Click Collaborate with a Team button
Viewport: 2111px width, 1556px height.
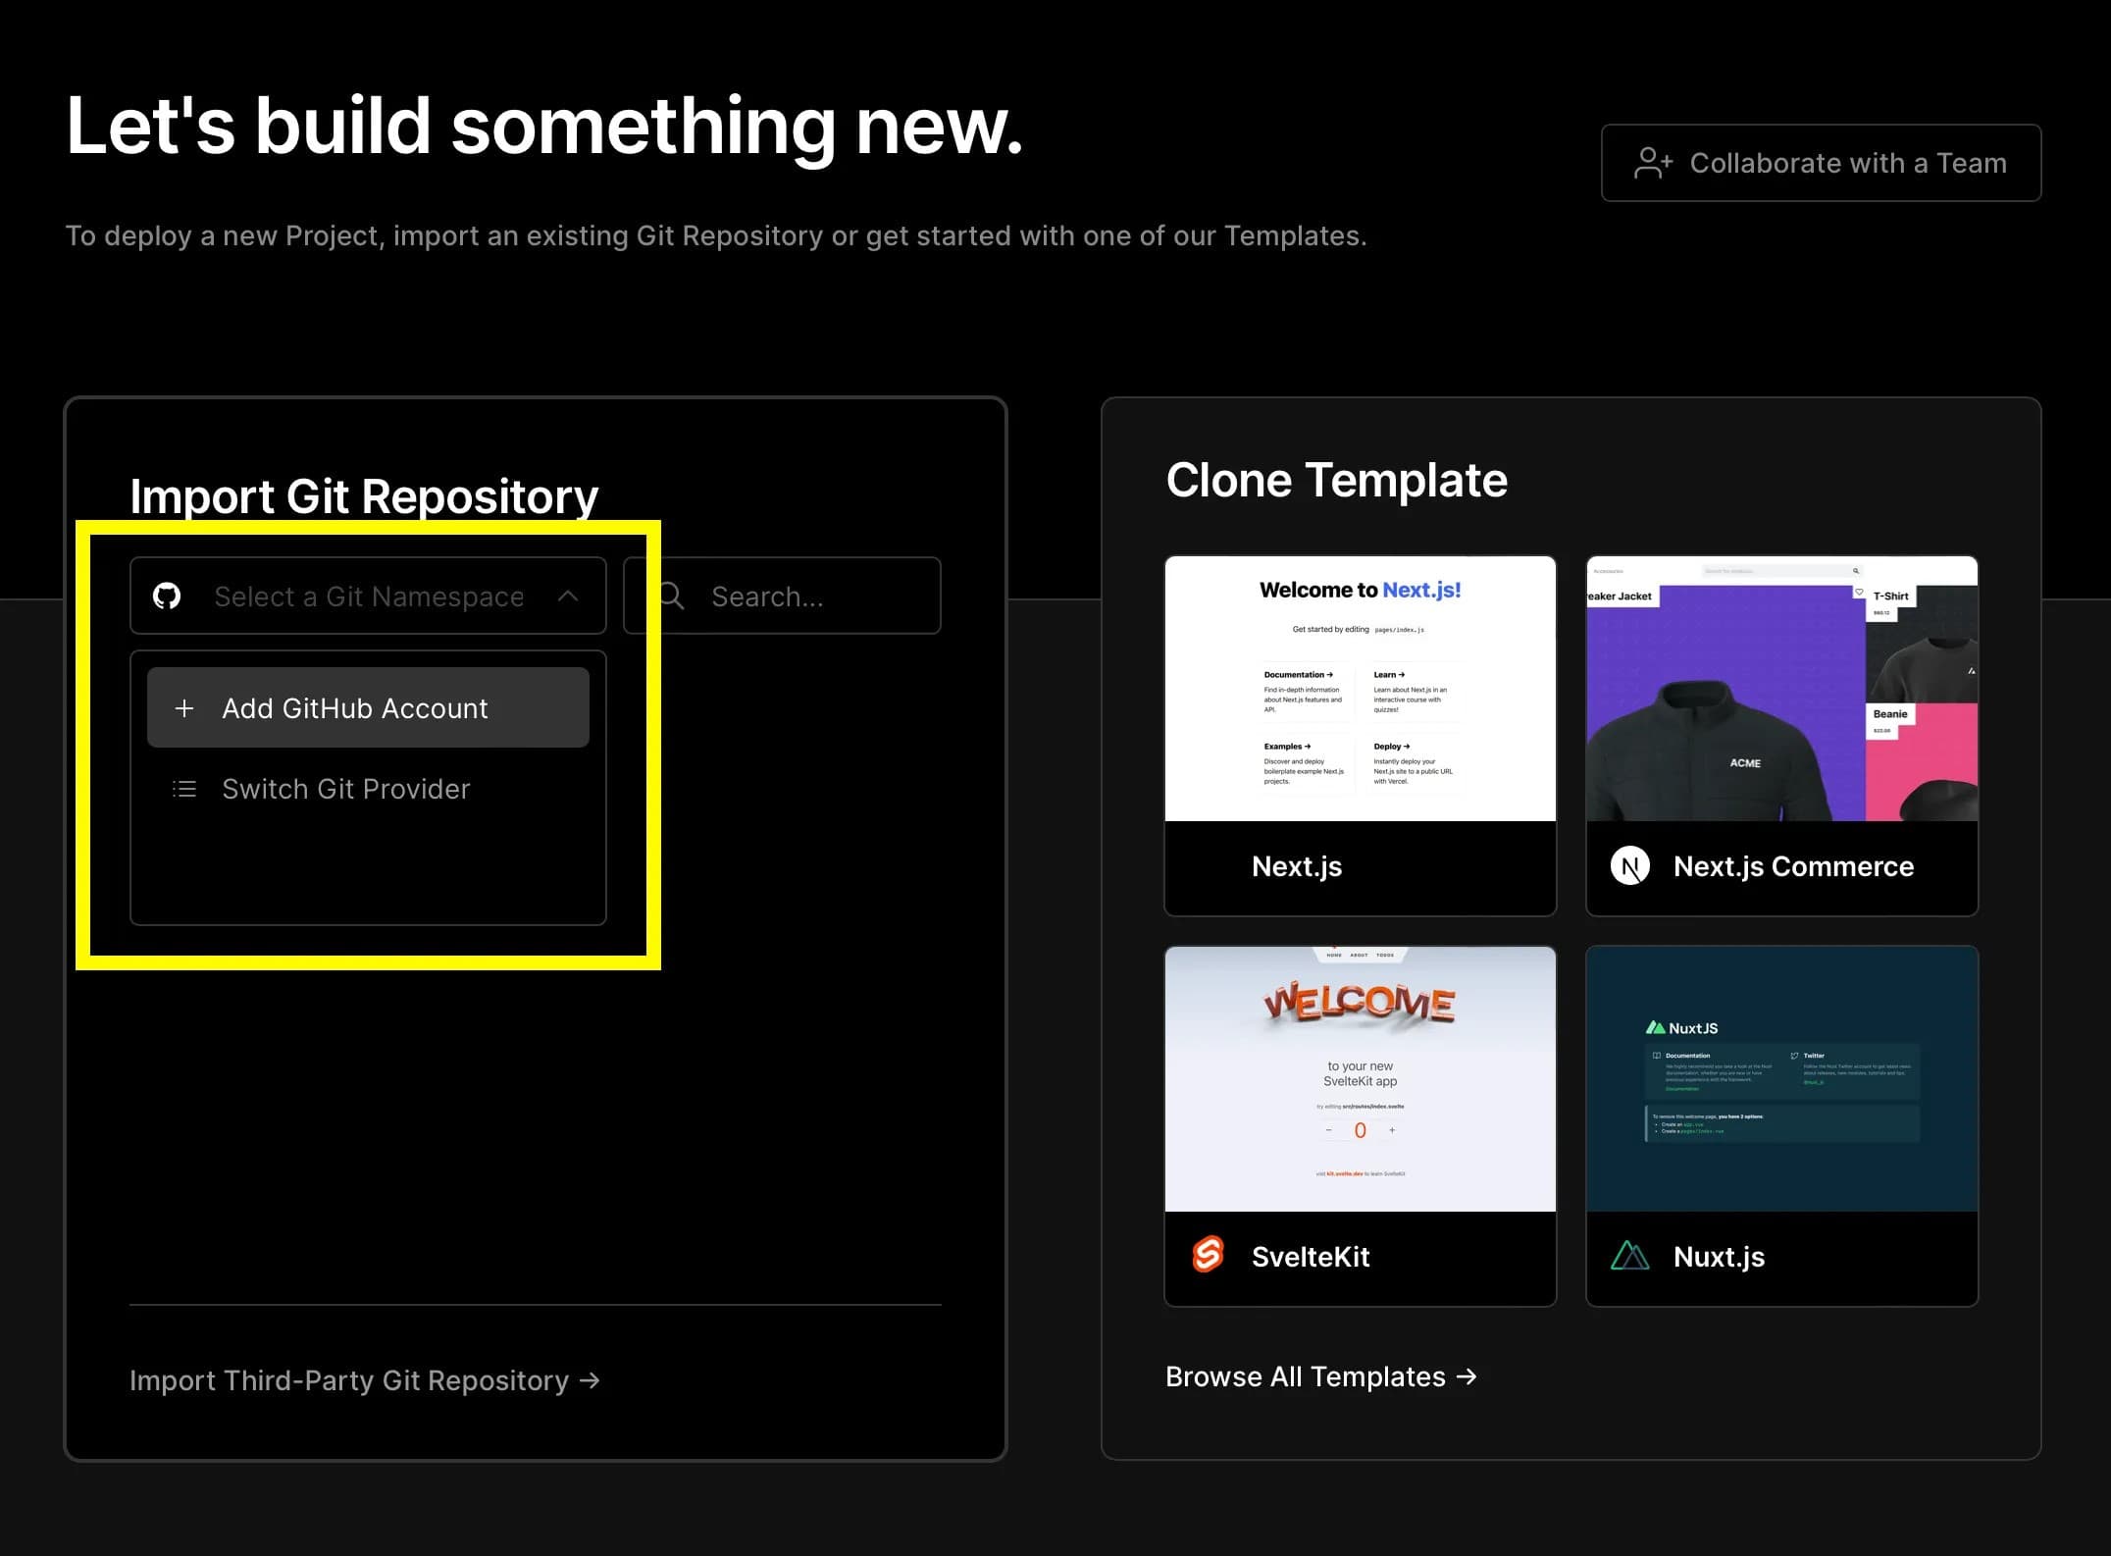point(1821,163)
